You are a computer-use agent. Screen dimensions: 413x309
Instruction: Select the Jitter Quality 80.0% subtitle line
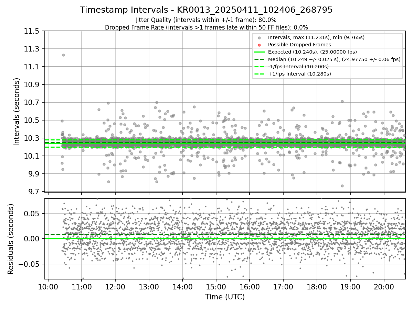click(x=206, y=20)
